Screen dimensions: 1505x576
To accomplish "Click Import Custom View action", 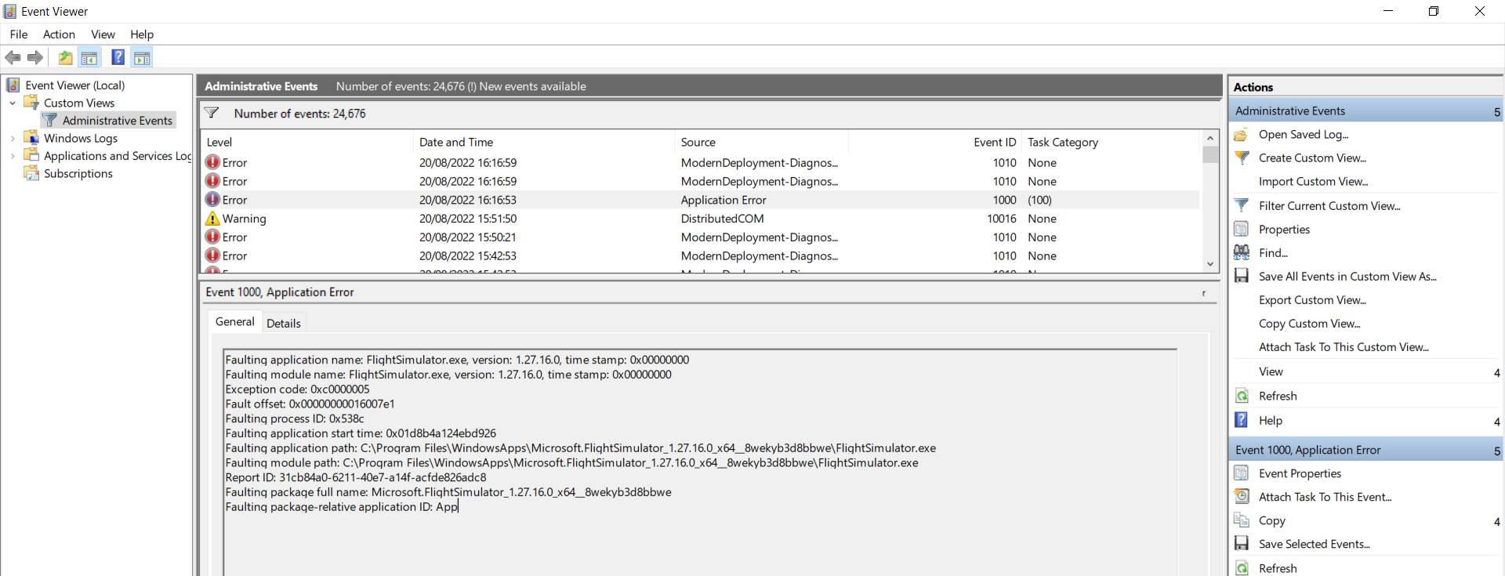I will tap(1313, 182).
